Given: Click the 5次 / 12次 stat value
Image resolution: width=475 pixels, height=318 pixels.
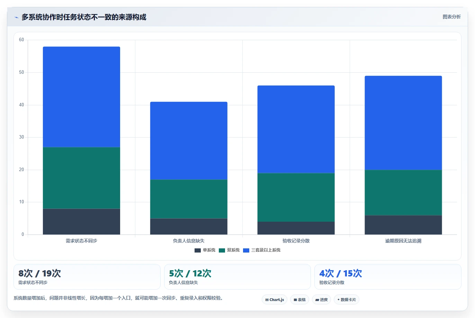Looking at the screenshot, I should (x=190, y=273).
